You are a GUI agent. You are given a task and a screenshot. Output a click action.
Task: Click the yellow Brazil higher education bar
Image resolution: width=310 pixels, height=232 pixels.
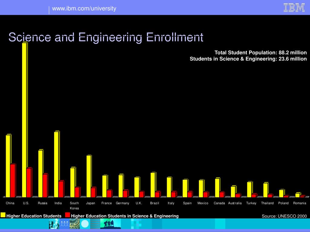153,185
